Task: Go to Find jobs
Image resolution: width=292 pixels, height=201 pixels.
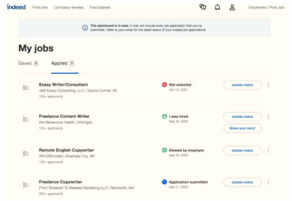Action: [x=40, y=7]
